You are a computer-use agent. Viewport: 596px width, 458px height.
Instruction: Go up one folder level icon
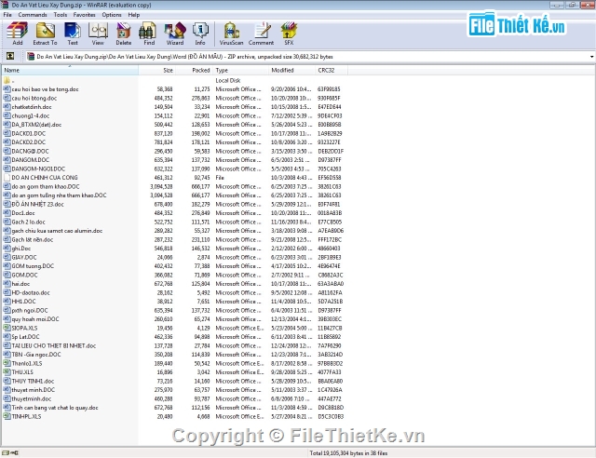click(10, 56)
